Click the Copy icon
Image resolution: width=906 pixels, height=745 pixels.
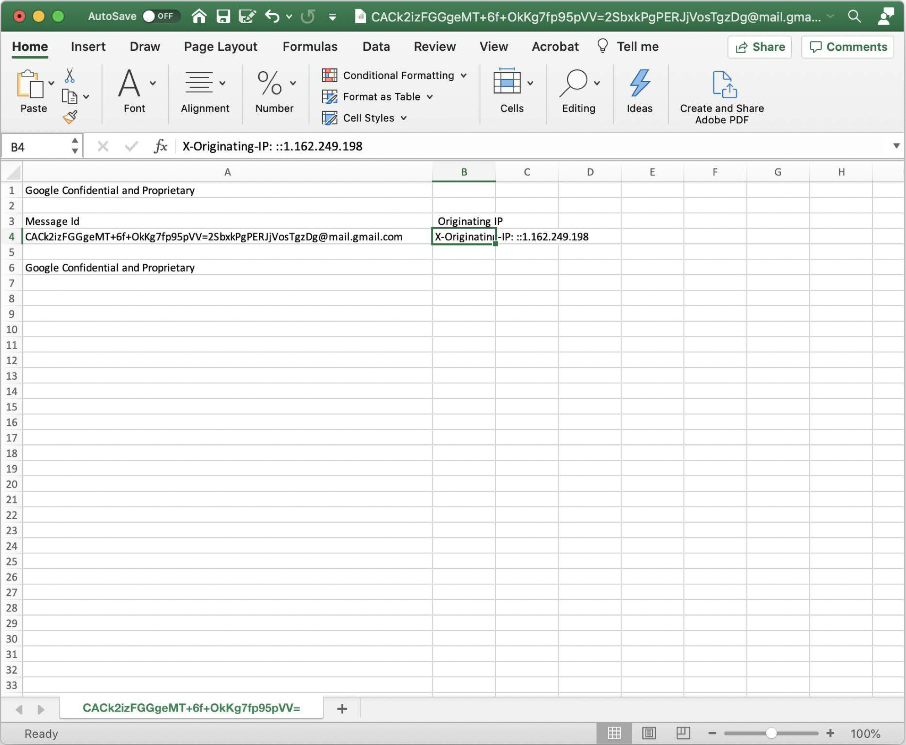click(69, 96)
